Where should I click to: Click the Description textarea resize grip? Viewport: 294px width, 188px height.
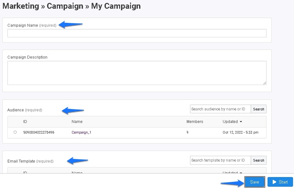pos(265,83)
